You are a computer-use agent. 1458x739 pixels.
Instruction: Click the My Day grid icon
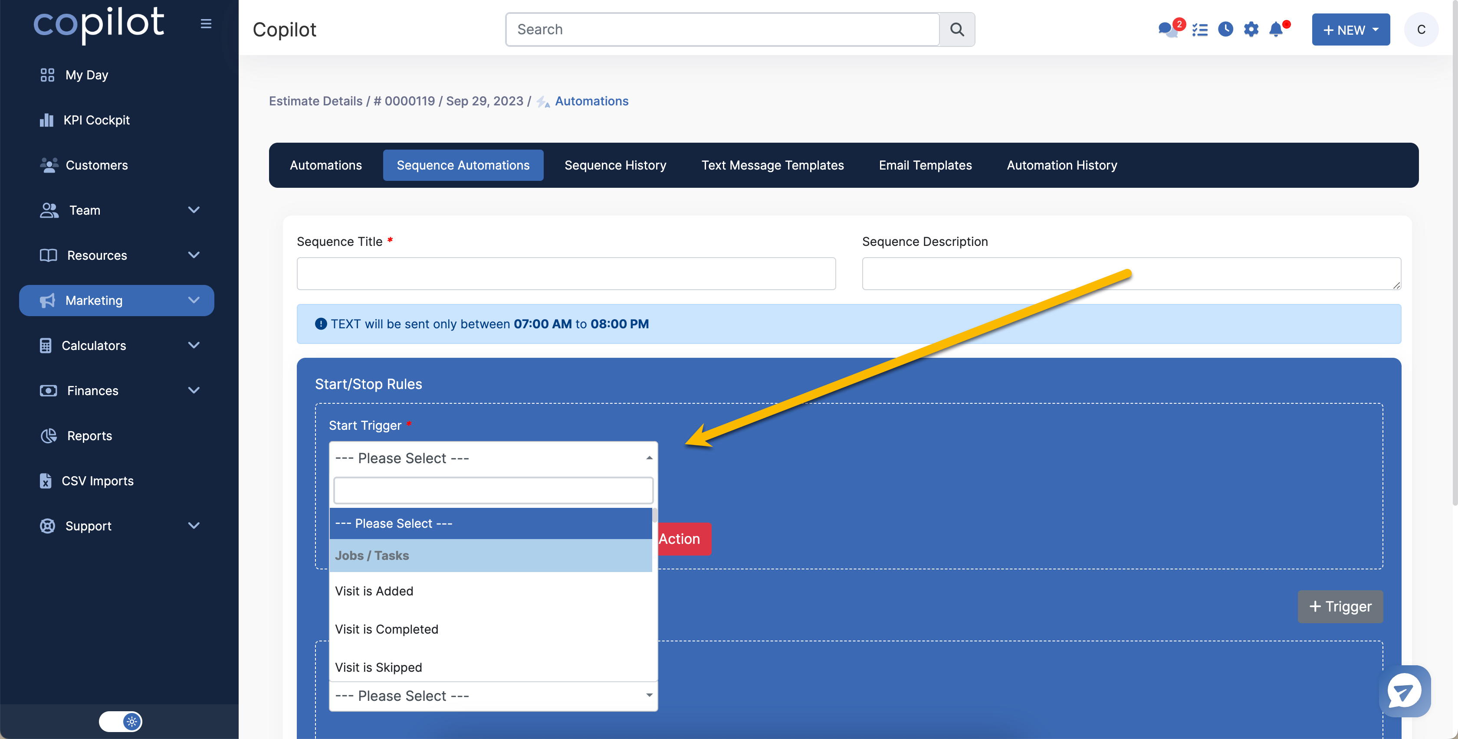(x=48, y=75)
